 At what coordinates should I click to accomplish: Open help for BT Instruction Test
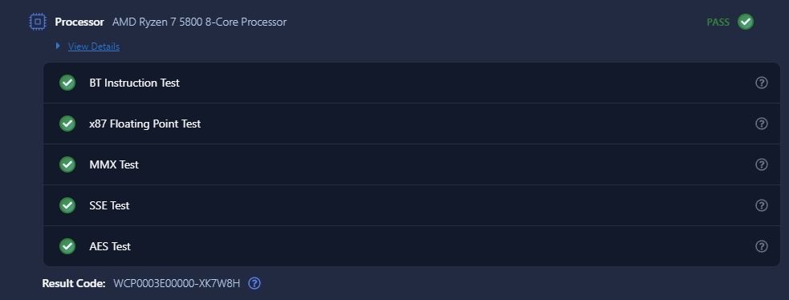click(762, 83)
